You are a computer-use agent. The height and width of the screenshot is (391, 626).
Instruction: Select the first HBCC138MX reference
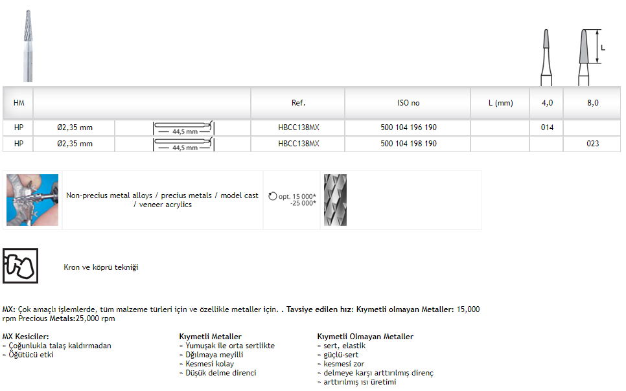(x=298, y=128)
